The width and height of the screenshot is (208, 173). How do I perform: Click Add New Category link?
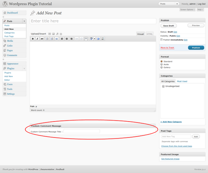coord(171,122)
